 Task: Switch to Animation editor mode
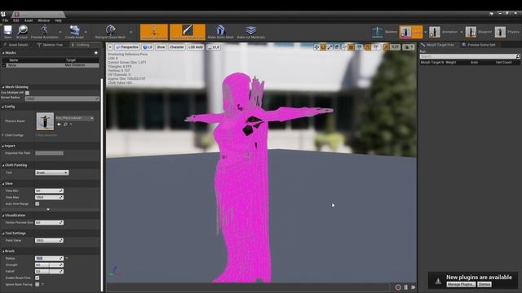[443, 32]
